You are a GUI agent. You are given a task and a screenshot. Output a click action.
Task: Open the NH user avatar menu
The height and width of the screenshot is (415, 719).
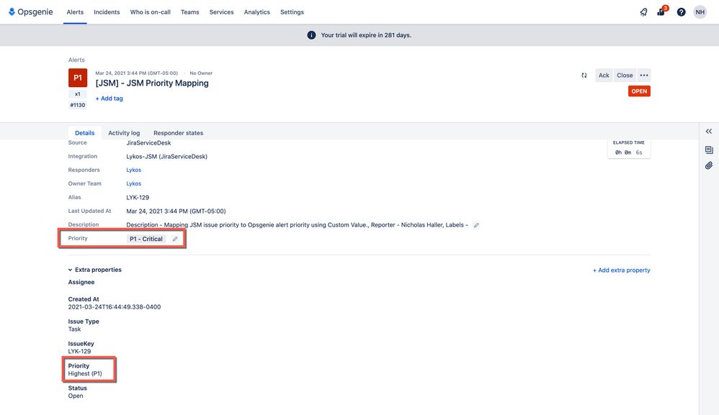(x=700, y=12)
